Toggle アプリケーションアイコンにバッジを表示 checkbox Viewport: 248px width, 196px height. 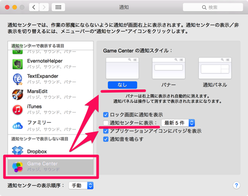(106, 131)
